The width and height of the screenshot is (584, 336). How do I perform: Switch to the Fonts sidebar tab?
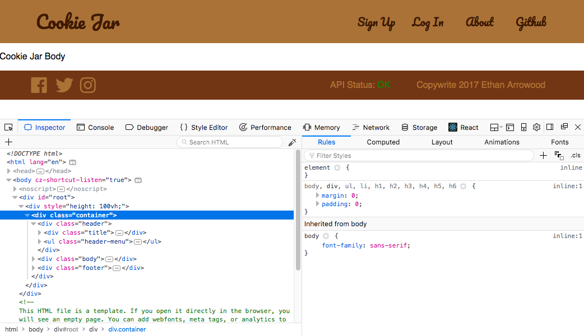coord(560,142)
